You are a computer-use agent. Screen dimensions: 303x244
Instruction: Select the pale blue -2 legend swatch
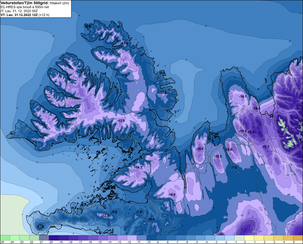pos(230,238)
